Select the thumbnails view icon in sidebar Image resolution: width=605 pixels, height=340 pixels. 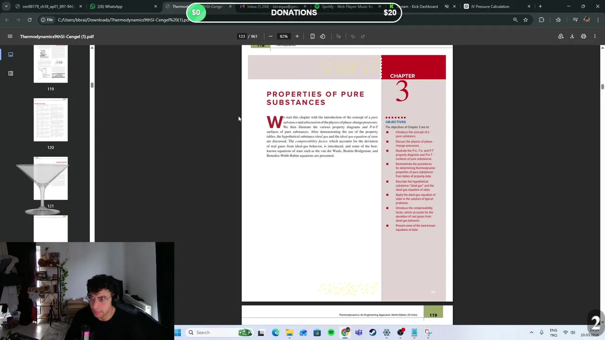click(10, 54)
